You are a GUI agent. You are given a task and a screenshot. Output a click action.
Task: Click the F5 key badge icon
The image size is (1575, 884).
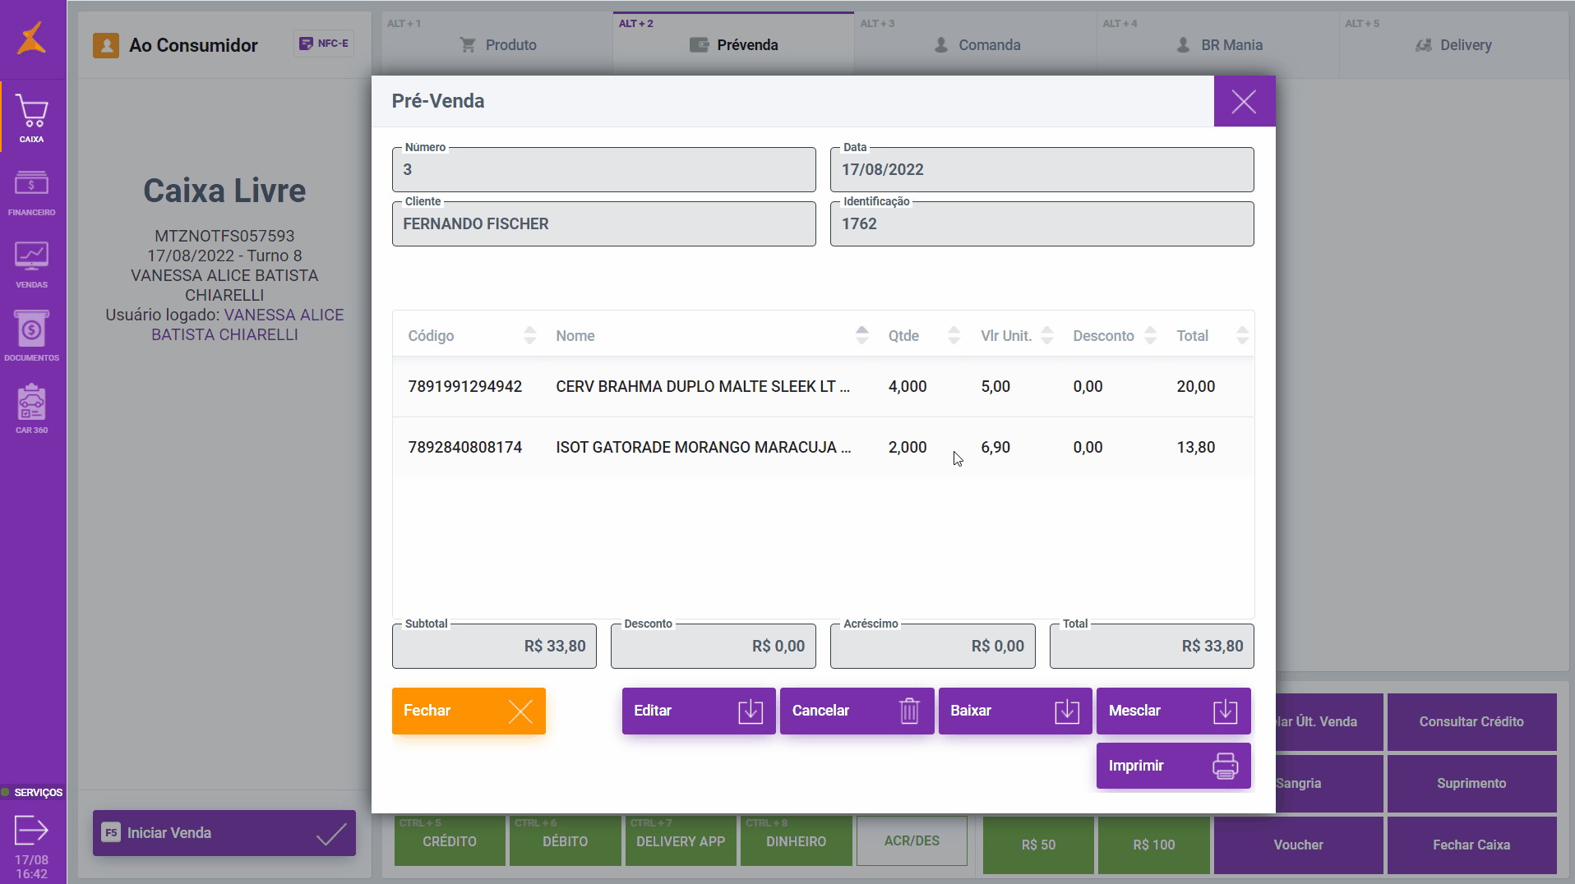[x=111, y=833]
